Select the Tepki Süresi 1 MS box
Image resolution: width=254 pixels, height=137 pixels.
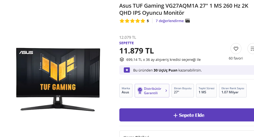point(206,91)
